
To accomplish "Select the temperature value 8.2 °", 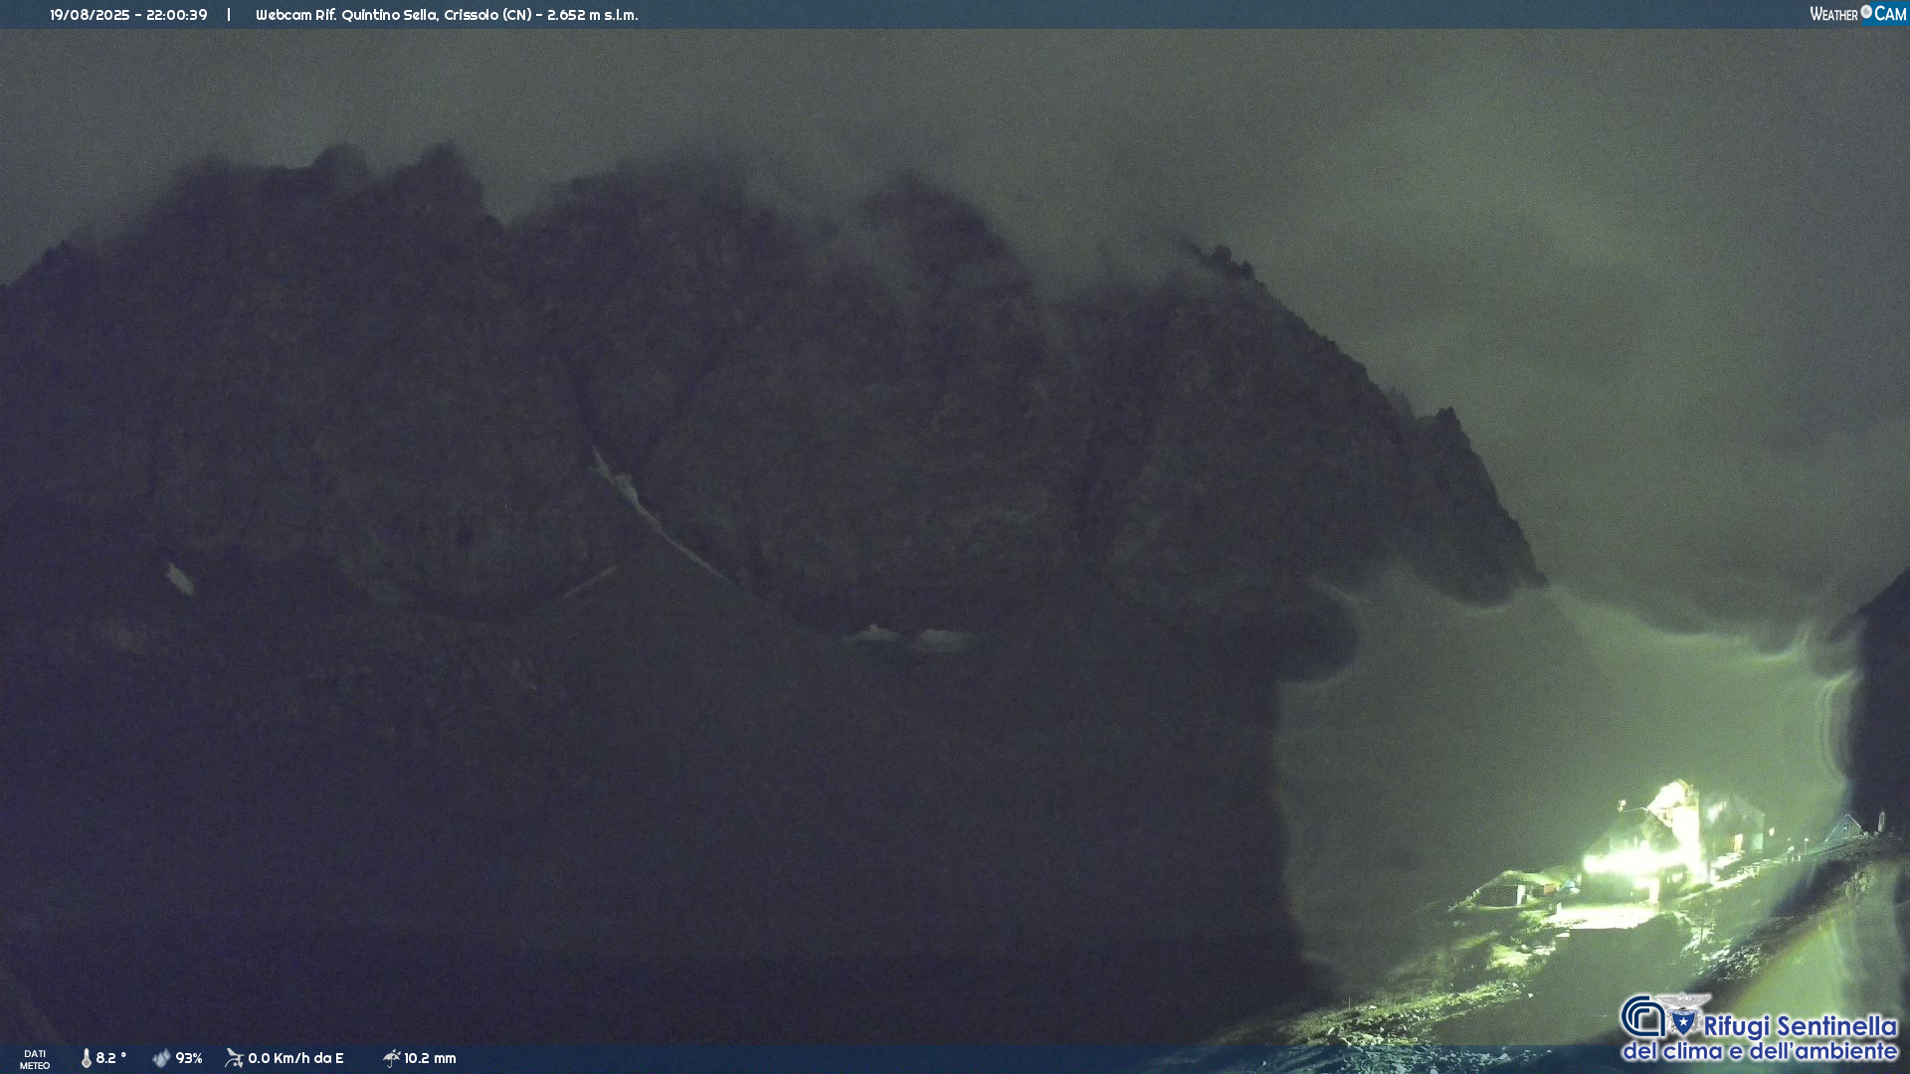I will pyautogui.click(x=111, y=1058).
